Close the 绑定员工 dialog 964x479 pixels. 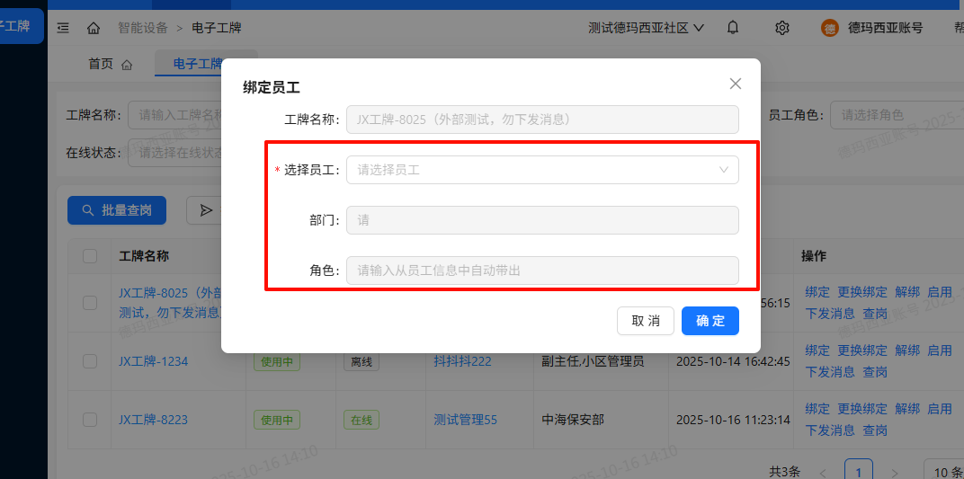pos(736,84)
